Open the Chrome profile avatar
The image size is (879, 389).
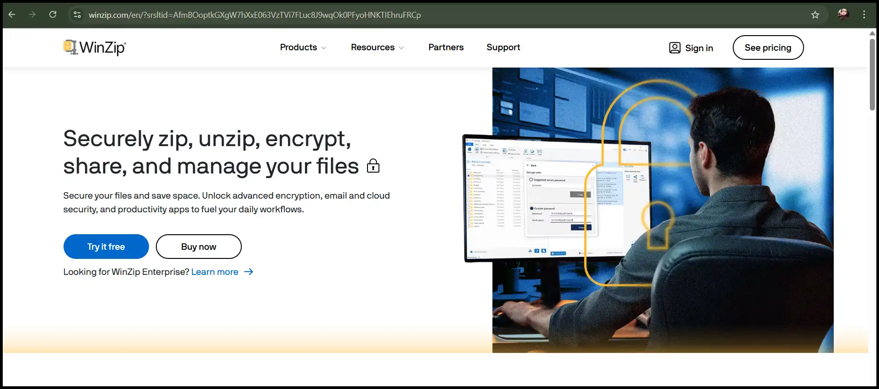[843, 14]
